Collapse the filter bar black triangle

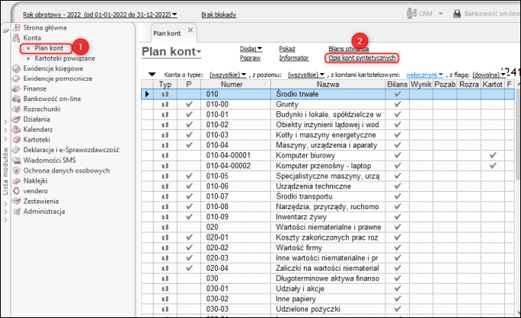click(x=152, y=75)
